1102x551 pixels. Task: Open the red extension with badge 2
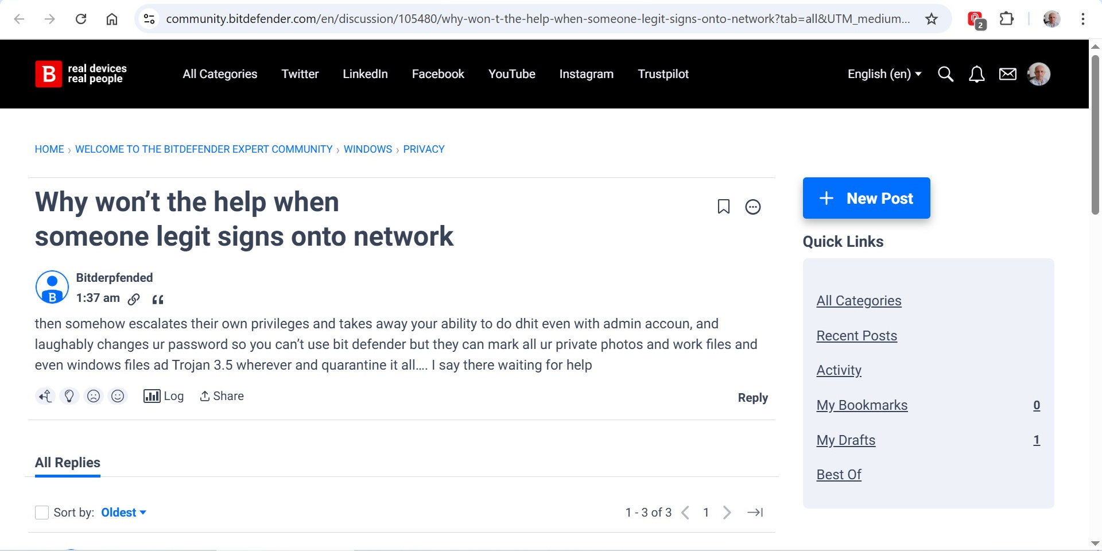pos(976,20)
